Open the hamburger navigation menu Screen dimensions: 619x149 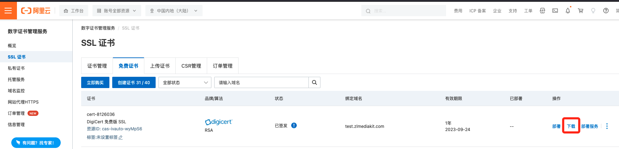point(8,11)
